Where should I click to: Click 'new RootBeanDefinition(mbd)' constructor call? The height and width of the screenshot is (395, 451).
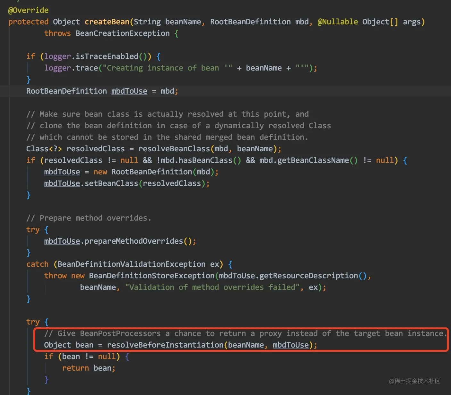coord(154,172)
